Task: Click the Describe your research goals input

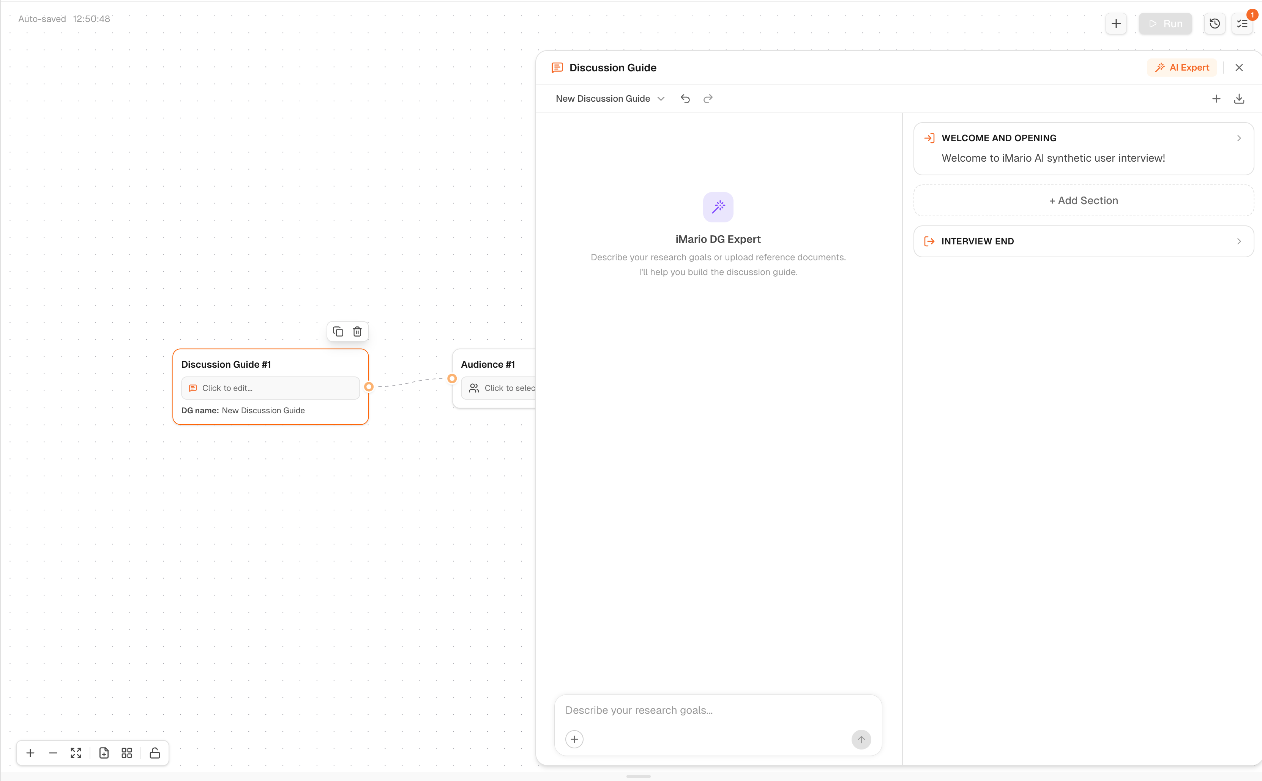Action: [717, 710]
